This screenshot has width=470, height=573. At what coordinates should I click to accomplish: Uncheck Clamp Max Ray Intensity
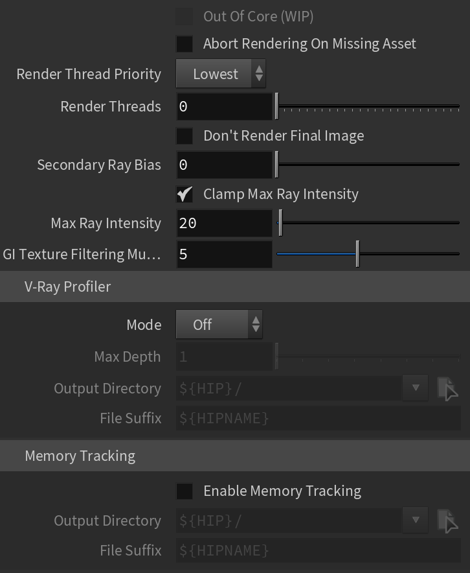coord(185,194)
